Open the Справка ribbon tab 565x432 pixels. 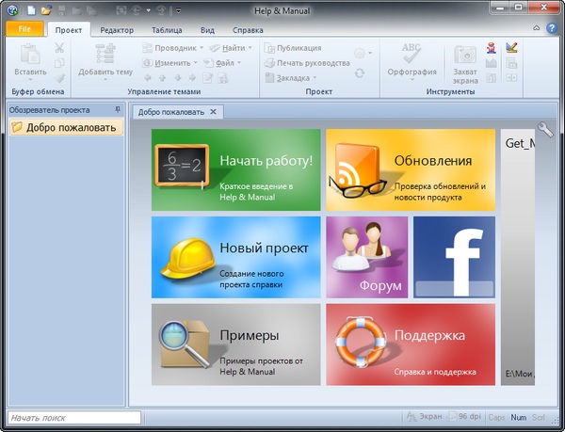pyautogui.click(x=248, y=30)
